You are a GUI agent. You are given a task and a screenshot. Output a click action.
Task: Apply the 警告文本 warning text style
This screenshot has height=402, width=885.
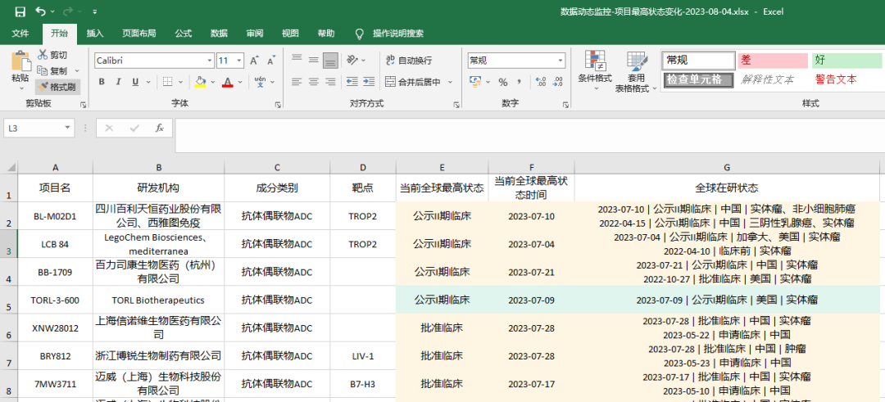[x=846, y=79]
